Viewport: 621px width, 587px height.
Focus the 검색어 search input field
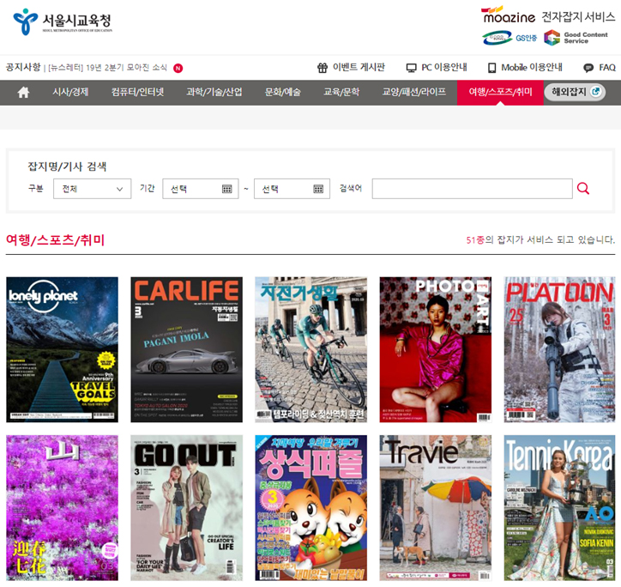pyautogui.click(x=472, y=189)
